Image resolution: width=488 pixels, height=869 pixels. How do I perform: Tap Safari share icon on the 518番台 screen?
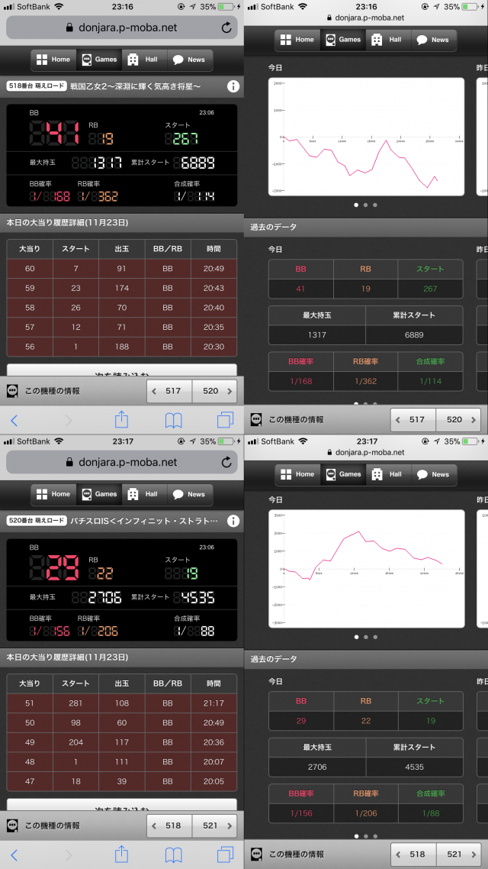click(x=121, y=420)
